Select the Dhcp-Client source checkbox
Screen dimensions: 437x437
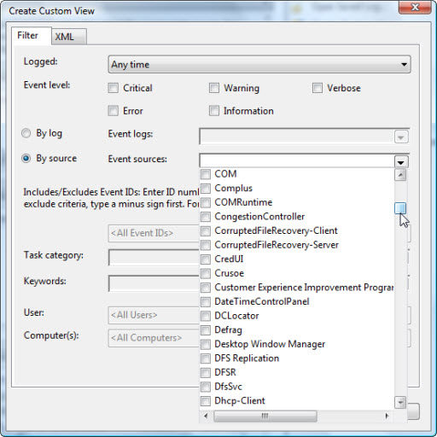click(x=206, y=401)
